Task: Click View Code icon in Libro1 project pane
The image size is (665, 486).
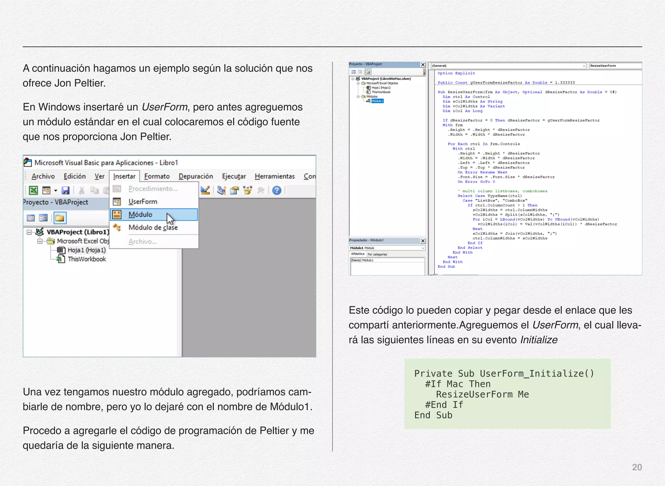Action: tap(31, 218)
